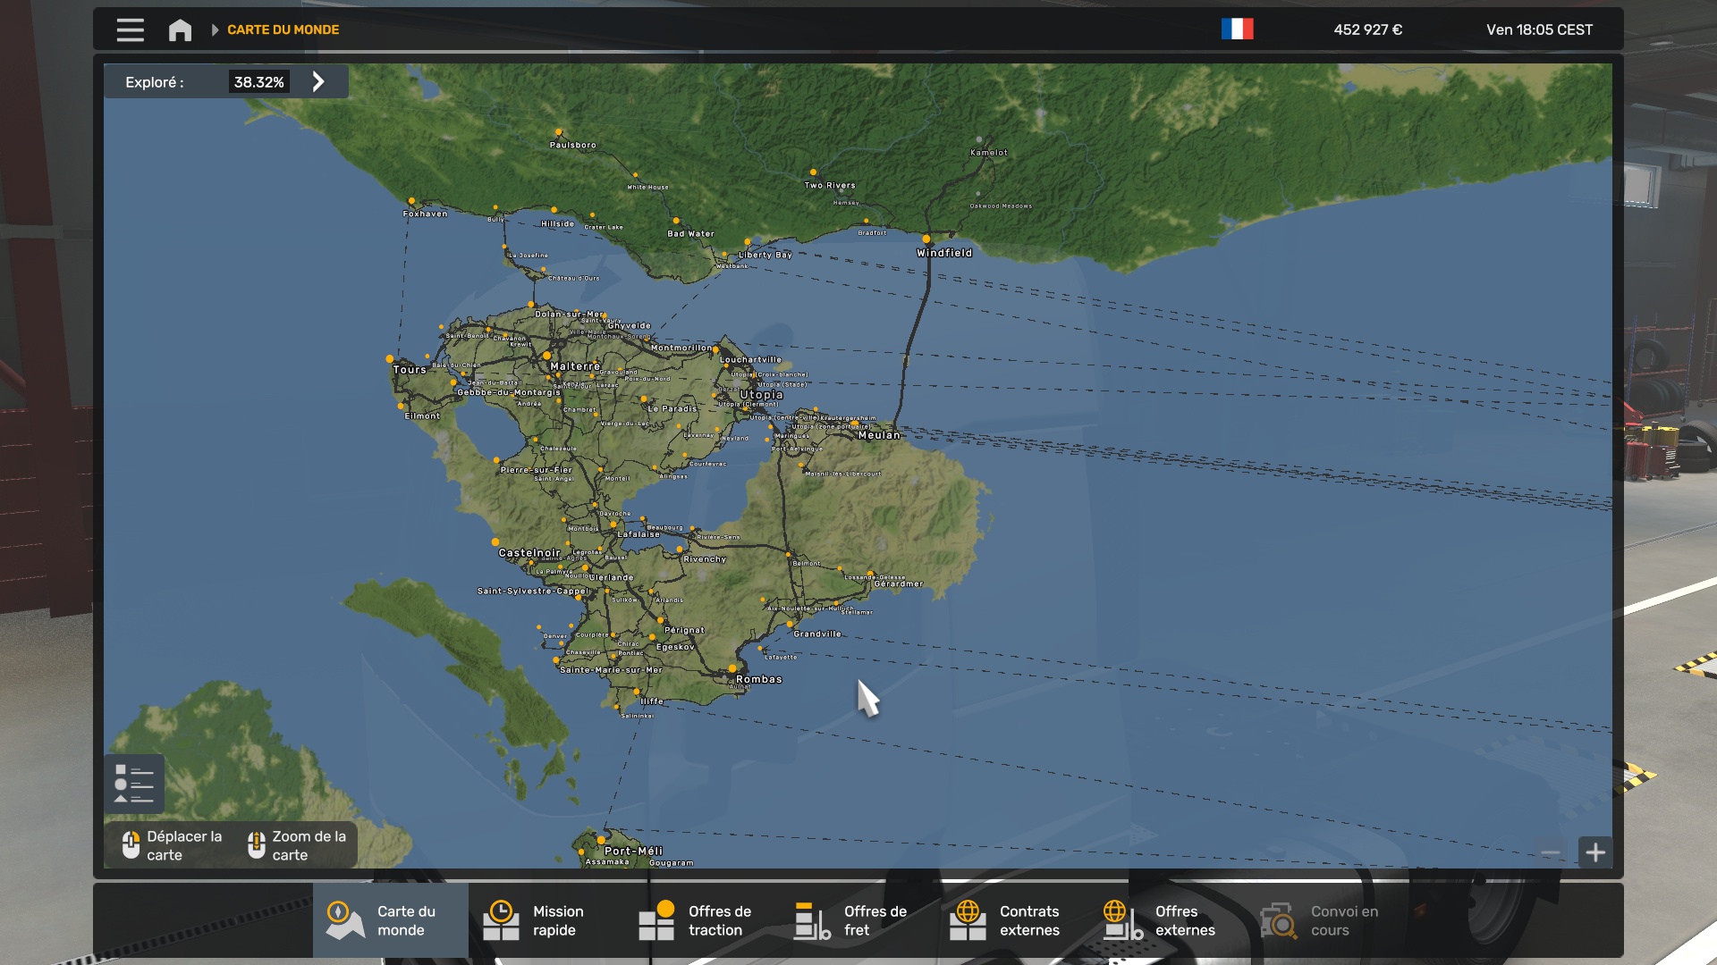The width and height of the screenshot is (1717, 965).
Task: Open the hamburger main menu
Action: pos(130,29)
